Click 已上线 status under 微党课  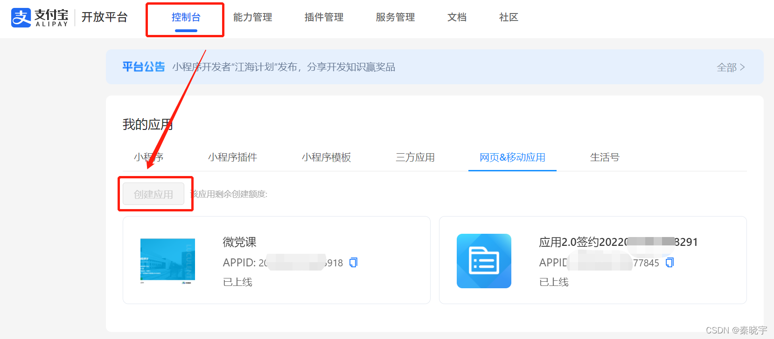pyautogui.click(x=237, y=282)
